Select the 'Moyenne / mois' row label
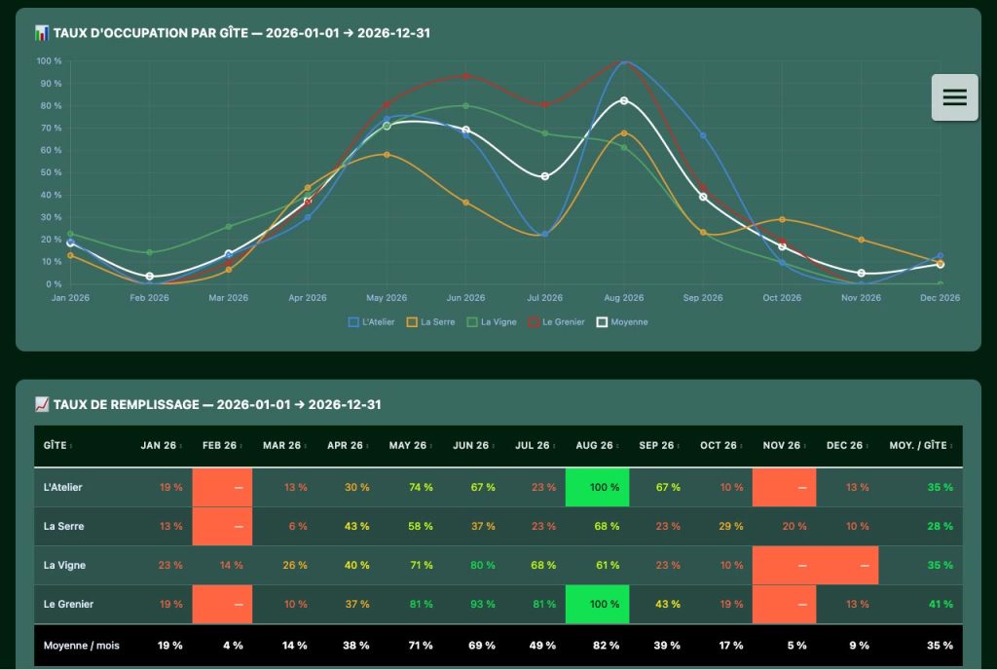Image resolution: width=997 pixels, height=670 pixels. (x=82, y=646)
